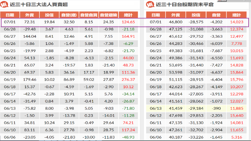Image resolution: width=251 pixels, height=141 pixels.
Task: Click the futures value -27,805
Action: tap(196, 94)
